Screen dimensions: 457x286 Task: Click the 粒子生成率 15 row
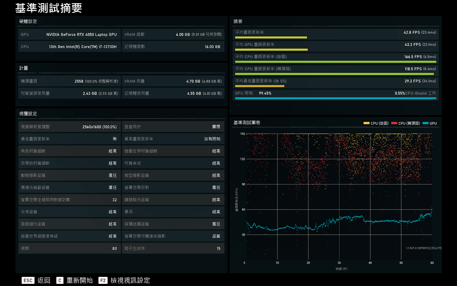click(173, 248)
